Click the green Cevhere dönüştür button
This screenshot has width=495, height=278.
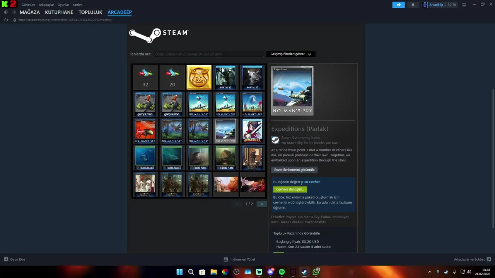(290, 189)
